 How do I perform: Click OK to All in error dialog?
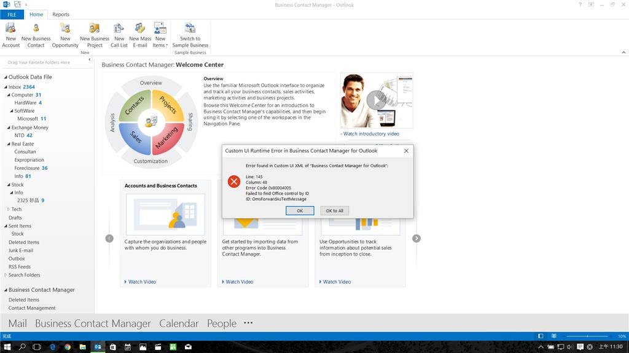335,211
